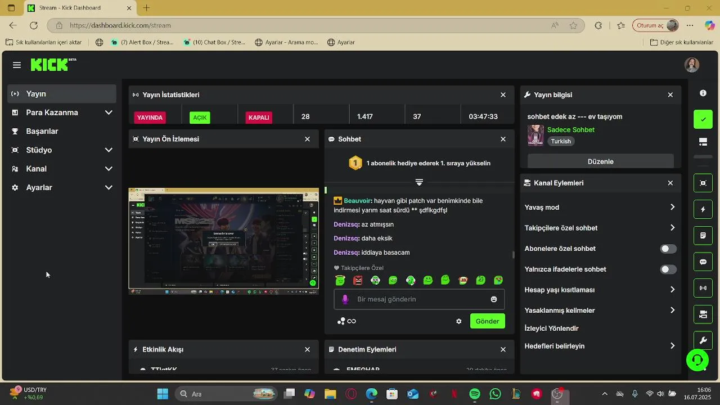The height and width of the screenshot is (405, 720).
Task: Open the profile avatar in the dashboard header
Action: (x=692, y=65)
